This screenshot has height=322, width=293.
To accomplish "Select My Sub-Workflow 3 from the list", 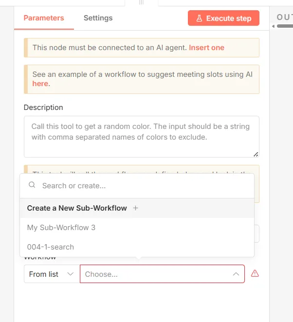I will pyautogui.click(x=61, y=228).
